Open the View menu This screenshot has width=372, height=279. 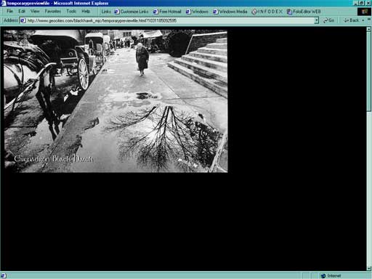point(35,12)
